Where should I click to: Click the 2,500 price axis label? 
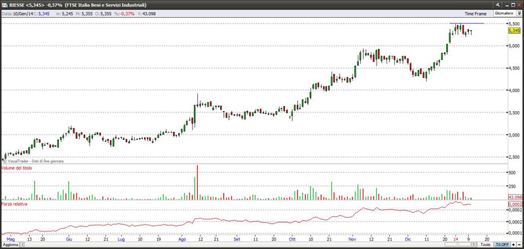click(x=514, y=157)
